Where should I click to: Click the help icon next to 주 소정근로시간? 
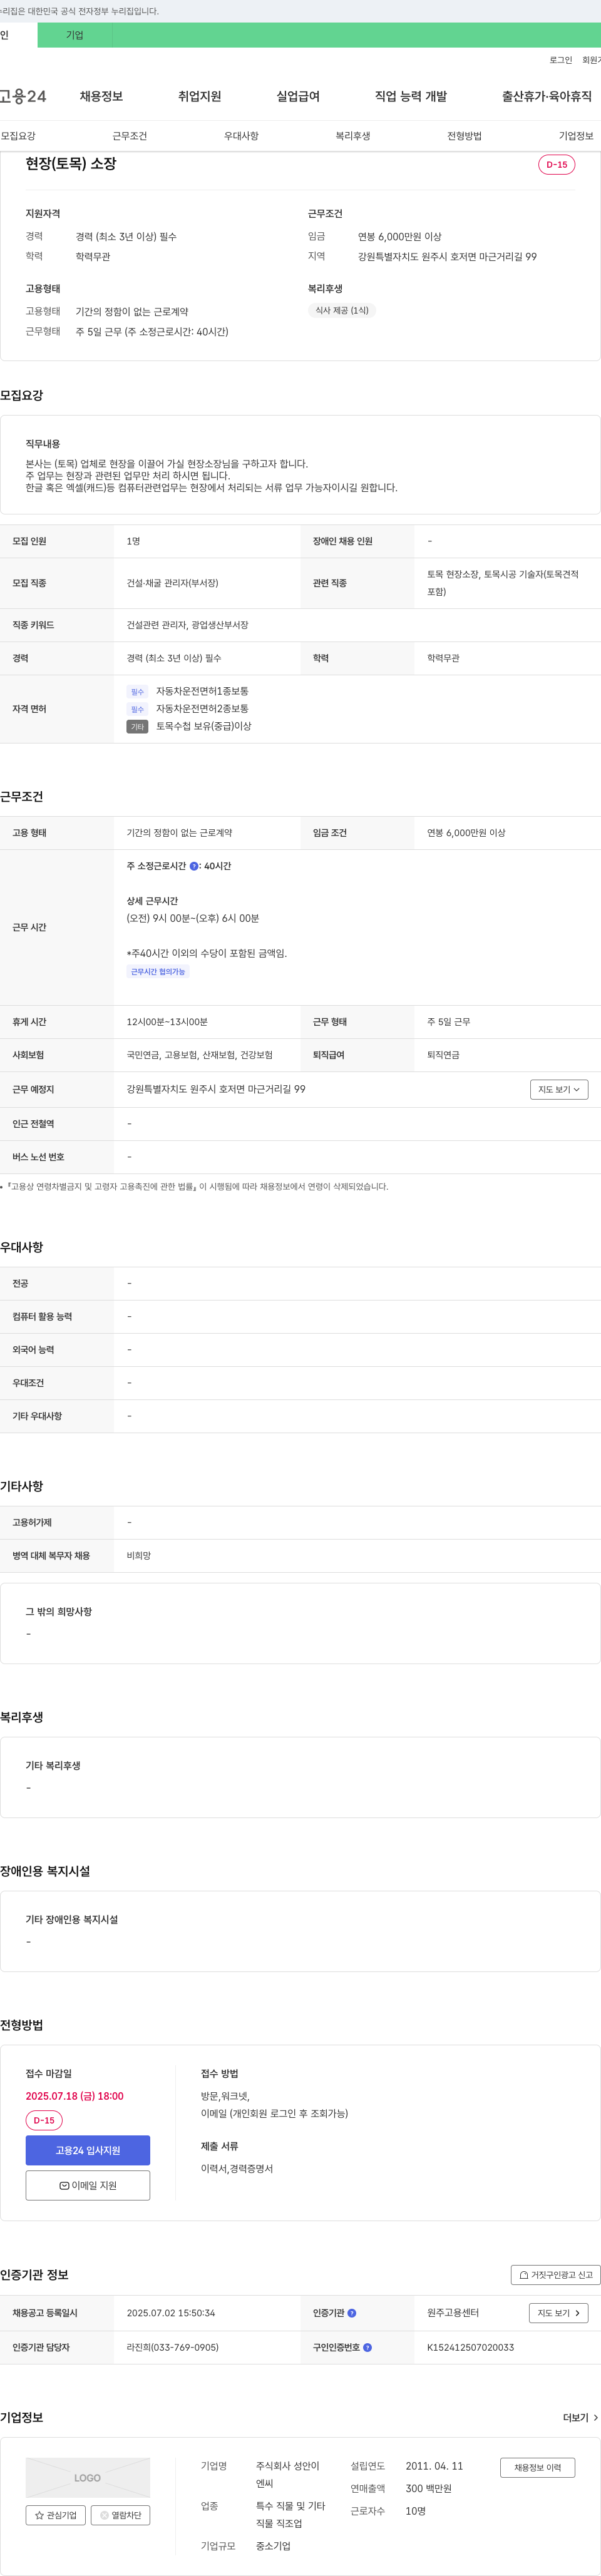(194, 866)
